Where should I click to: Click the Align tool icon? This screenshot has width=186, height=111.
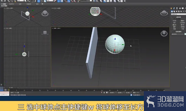pos(97,1)
